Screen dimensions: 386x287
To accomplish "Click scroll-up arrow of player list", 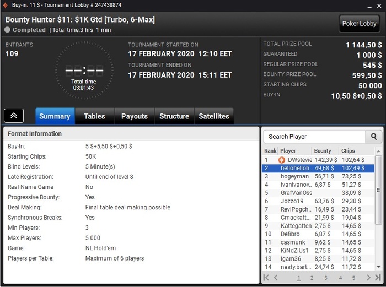I will 379,151.
